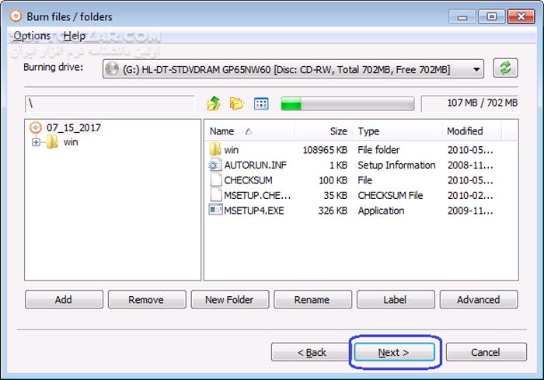Click the 108965 KB size cell

(325, 150)
